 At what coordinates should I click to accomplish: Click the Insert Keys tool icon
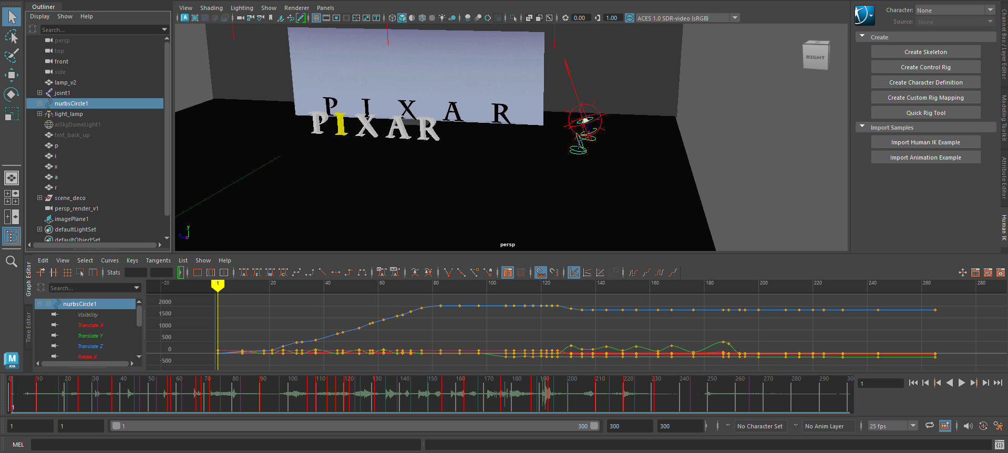click(x=54, y=272)
